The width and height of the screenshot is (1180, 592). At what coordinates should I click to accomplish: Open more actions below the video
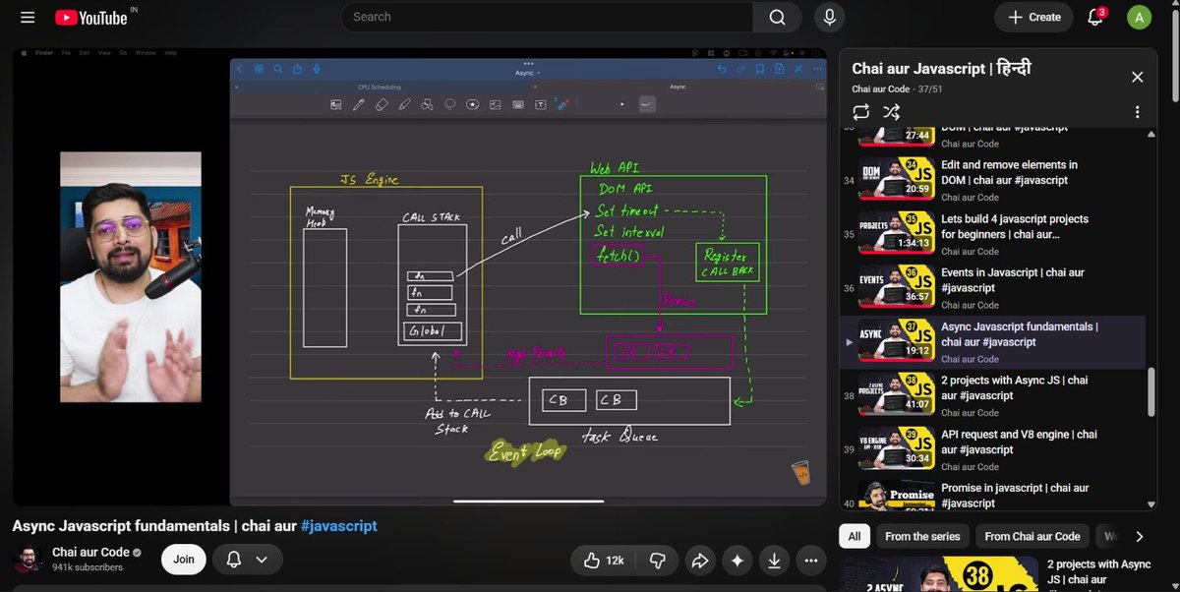pos(810,560)
